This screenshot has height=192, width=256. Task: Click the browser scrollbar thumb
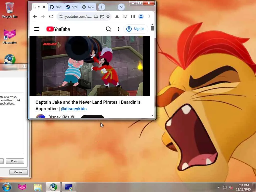(152, 28)
